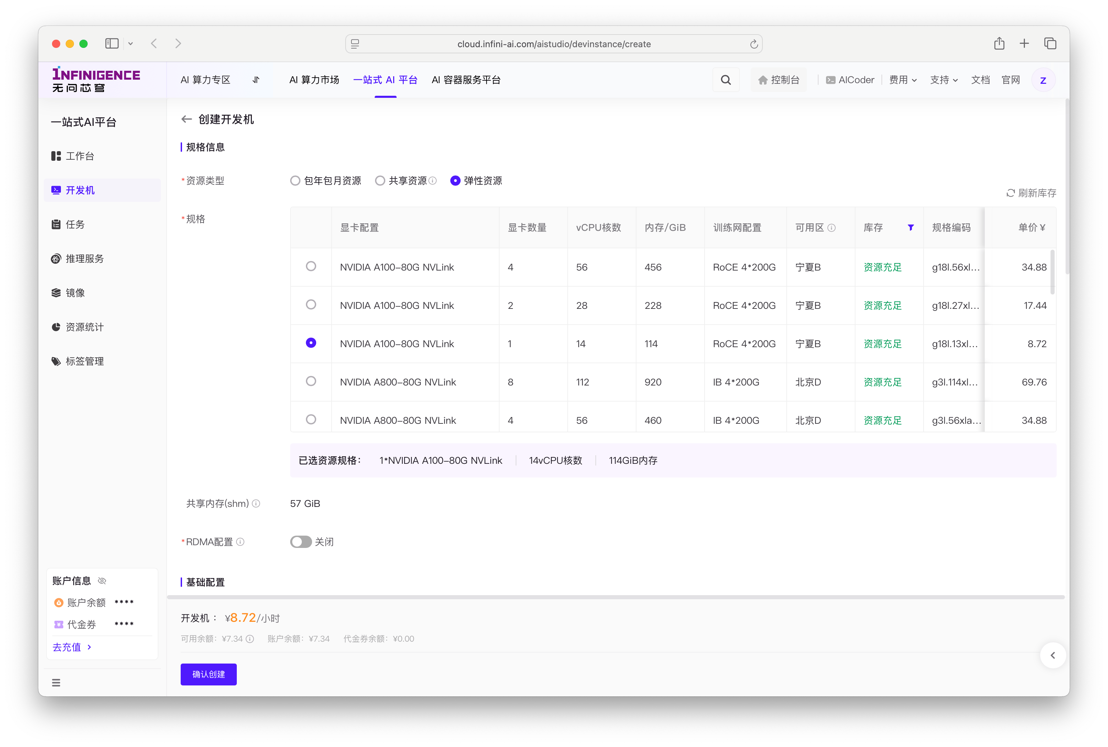Open the 控制台 home icon
The width and height of the screenshot is (1108, 747).
(762, 80)
